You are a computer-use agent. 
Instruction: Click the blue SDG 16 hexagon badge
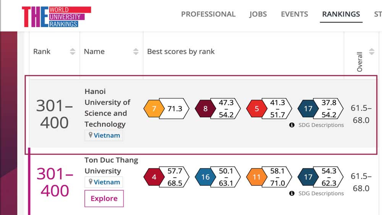tap(206, 177)
